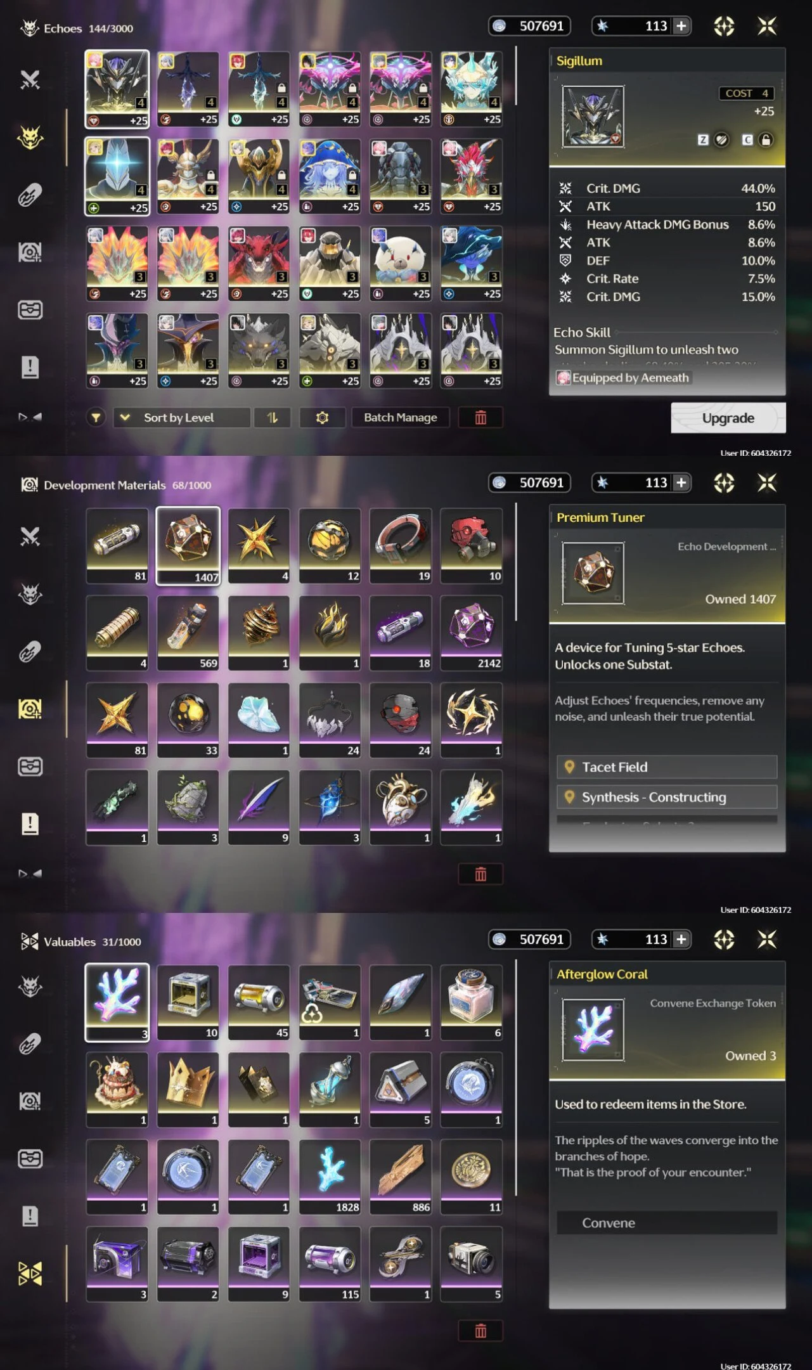Expand the Tacet Field source entry

pos(667,766)
